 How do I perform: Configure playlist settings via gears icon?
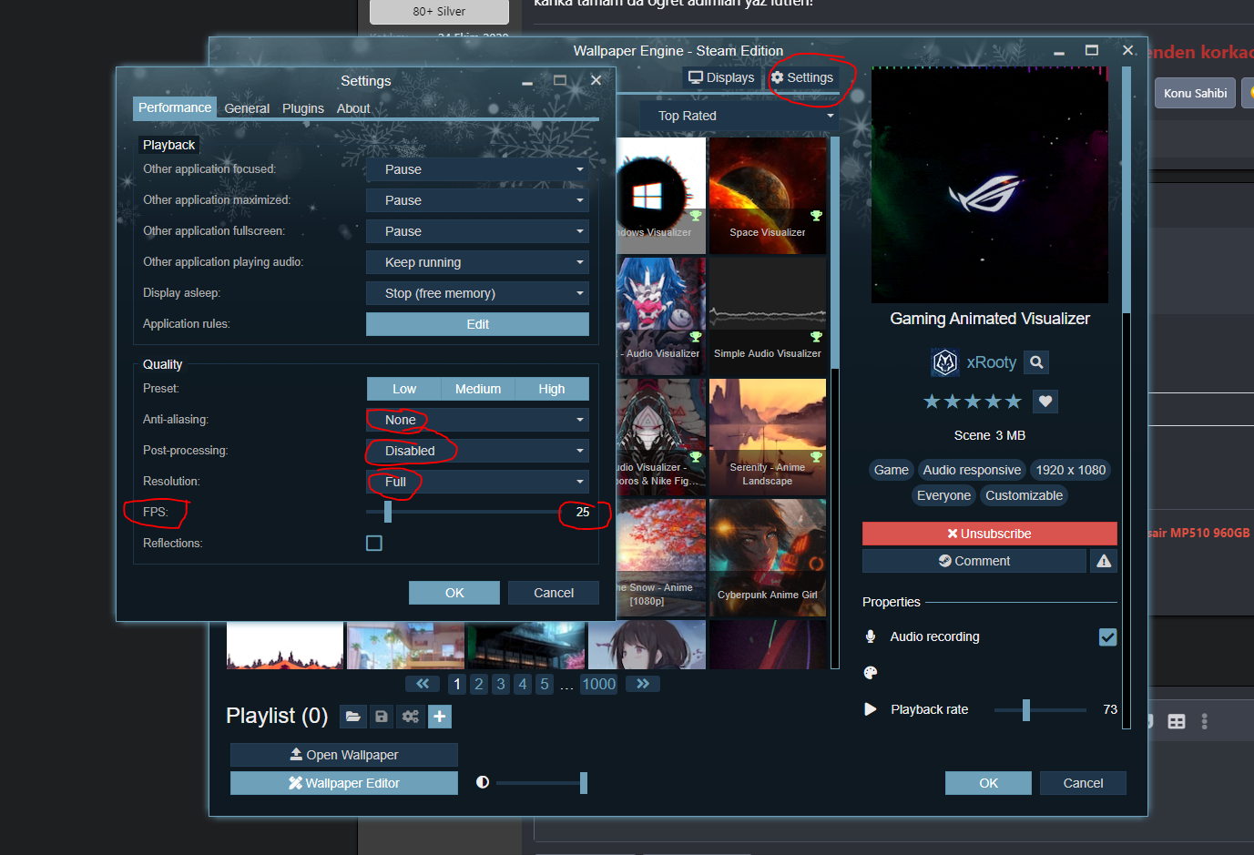pos(411,717)
